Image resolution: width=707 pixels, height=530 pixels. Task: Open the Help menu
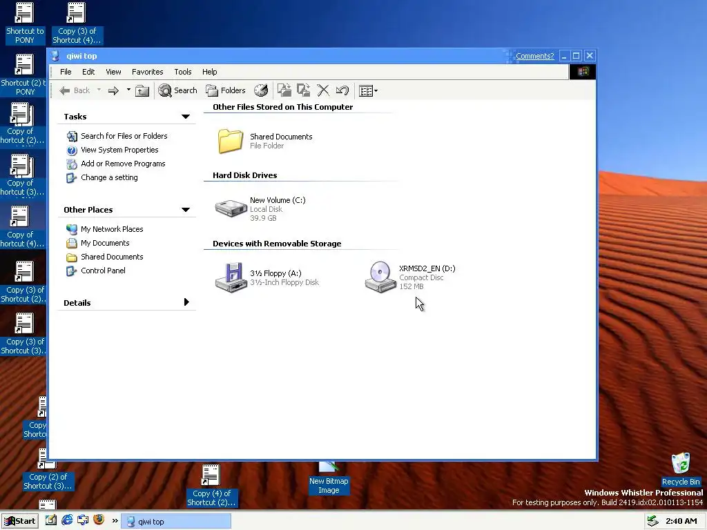209,72
